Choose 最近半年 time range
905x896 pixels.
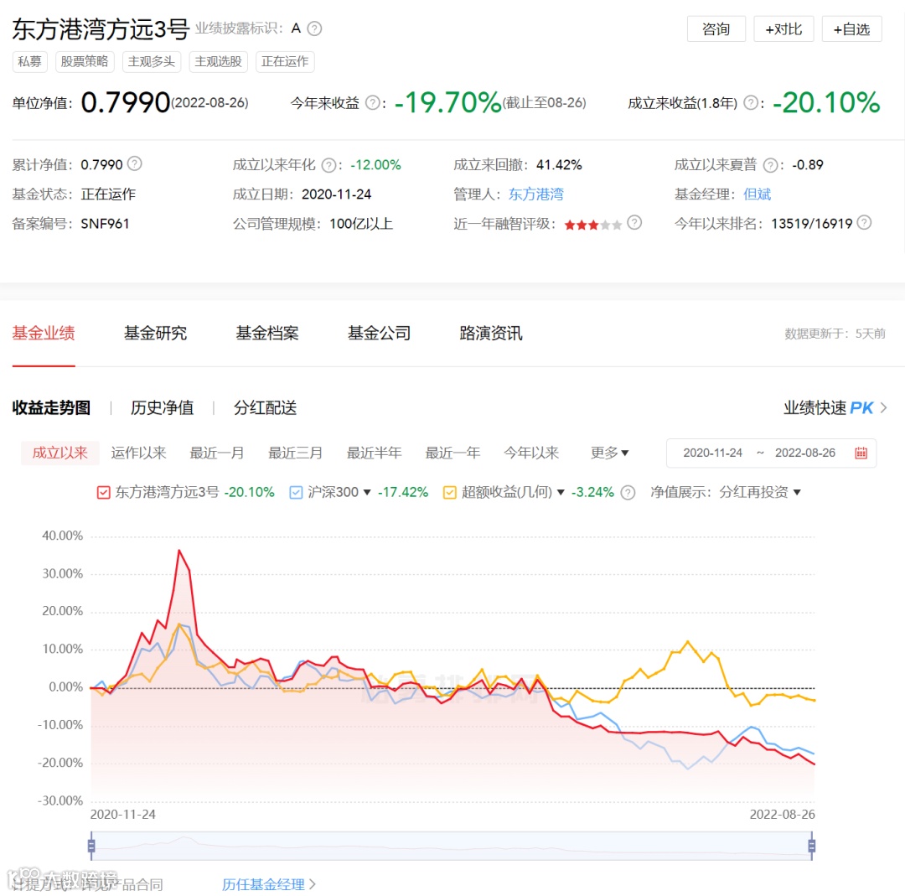[374, 453]
